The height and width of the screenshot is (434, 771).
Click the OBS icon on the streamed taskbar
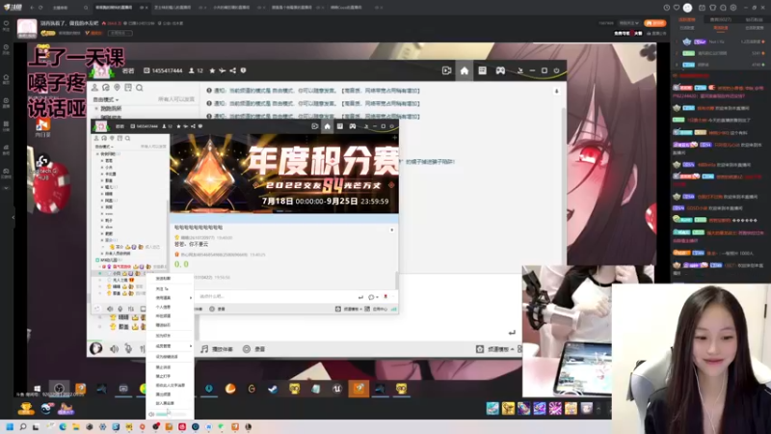[59, 389]
